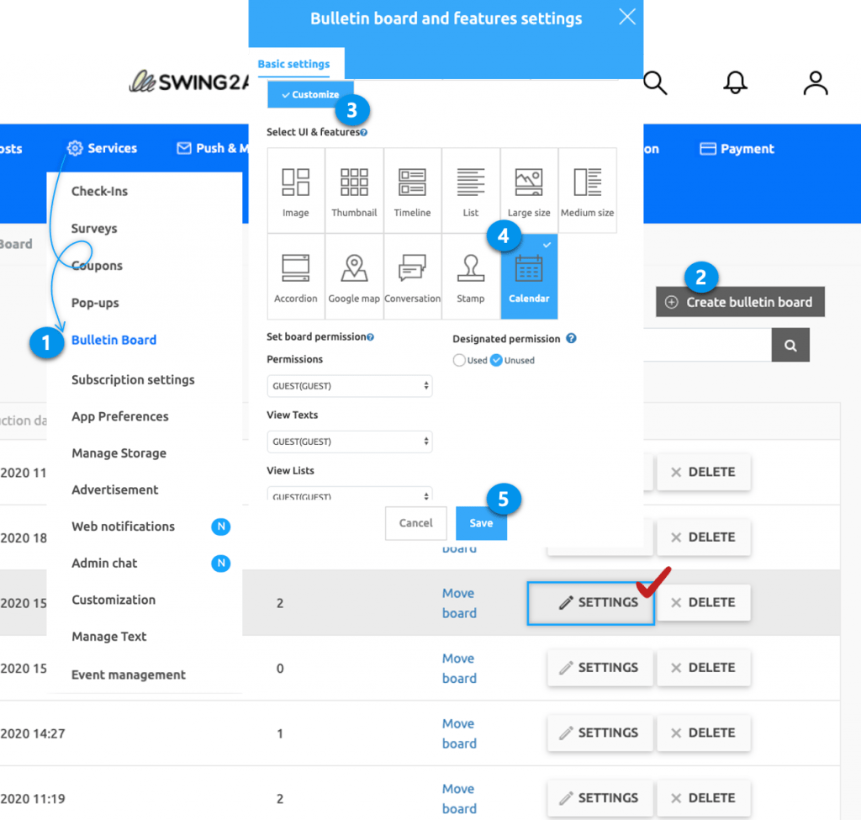Pick the Large size layout
The image size is (861, 820).
coord(528,189)
